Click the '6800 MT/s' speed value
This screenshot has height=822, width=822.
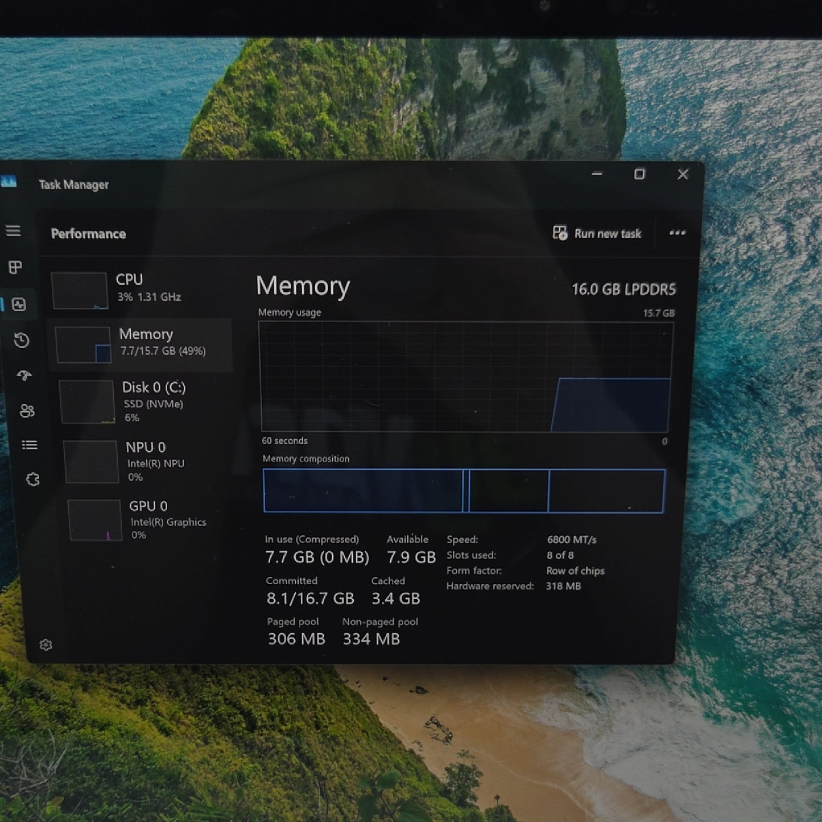[572, 539]
